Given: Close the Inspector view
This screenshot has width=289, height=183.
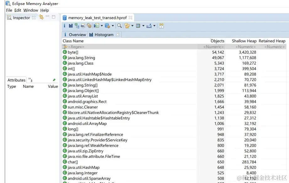Looking at the screenshot, I should pyautogui.click(x=34, y=18).
